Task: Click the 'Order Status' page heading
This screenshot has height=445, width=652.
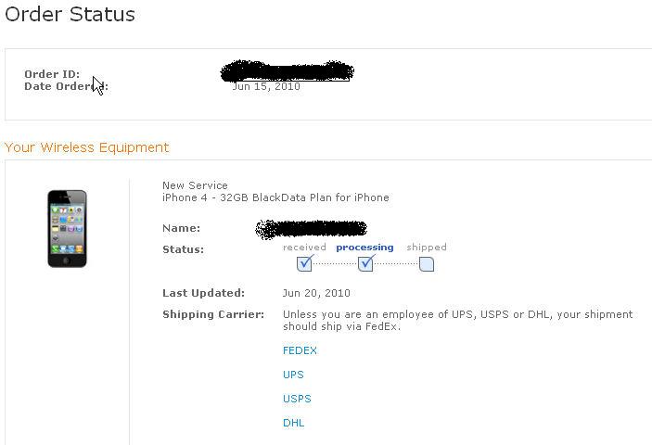Action: pos(70,15)
